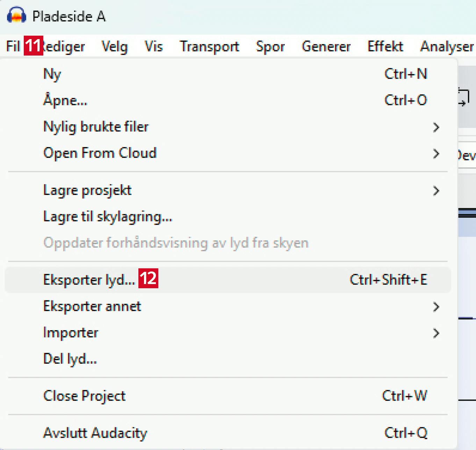Click Avslutt Audacity to quit
The height and width of the screenshot is (450, 476).
tap(95, 433)
